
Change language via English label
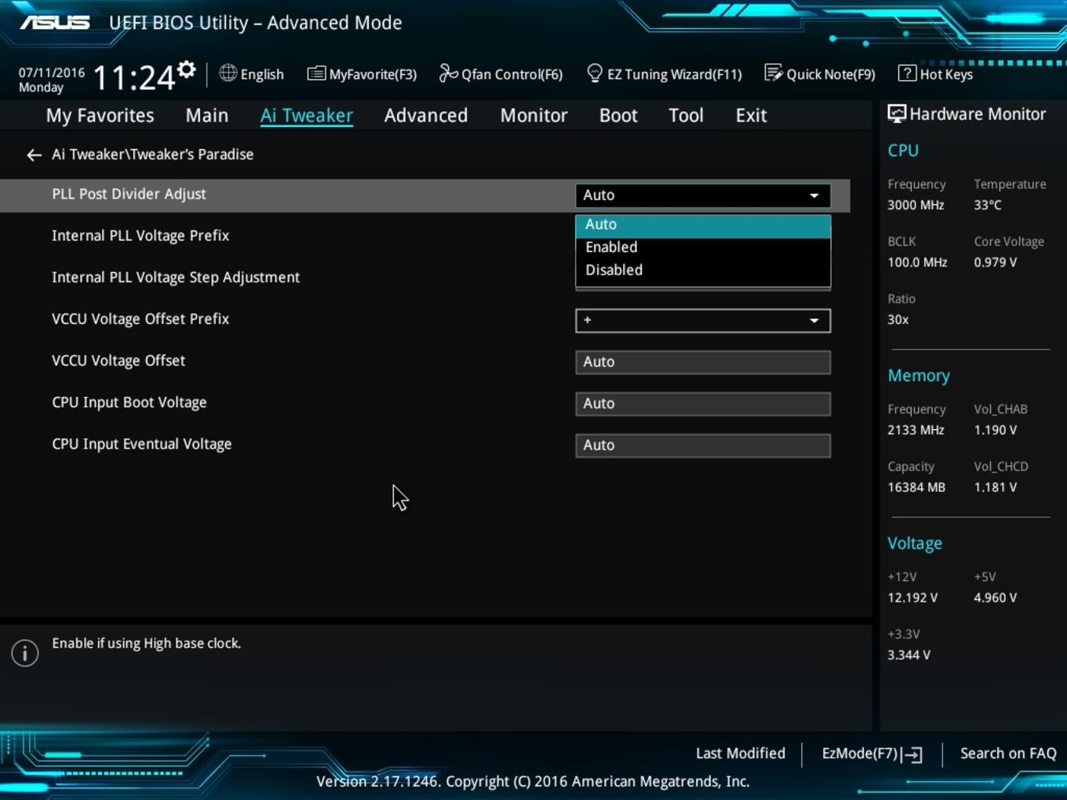262,75
